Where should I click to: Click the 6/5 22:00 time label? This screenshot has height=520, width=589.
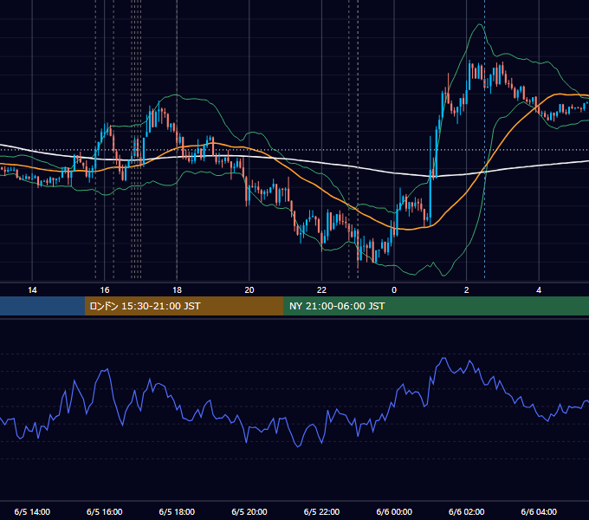pos(322,511)
